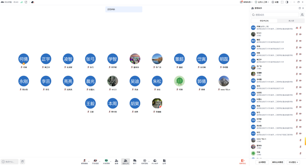This screenshot has width=306, height=166.
Task: Click the 搜索成员 search field
Action: [x=275, y=15]
